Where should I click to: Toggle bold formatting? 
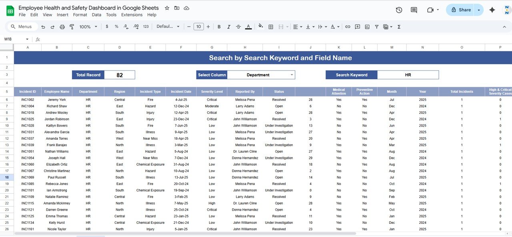coord(219,27)
